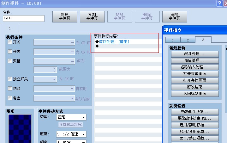
Task: Click the 返回标题画面 button
Action: (195, 94)
